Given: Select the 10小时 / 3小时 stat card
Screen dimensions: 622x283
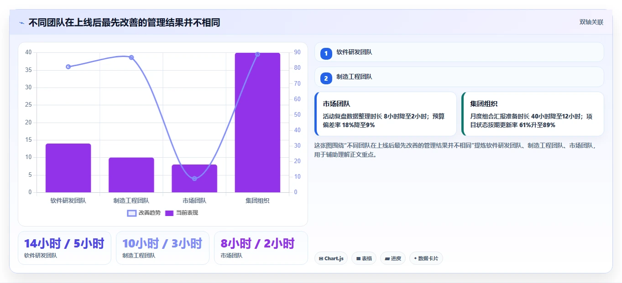Looking at the screenshot, I should click(162, 248).
